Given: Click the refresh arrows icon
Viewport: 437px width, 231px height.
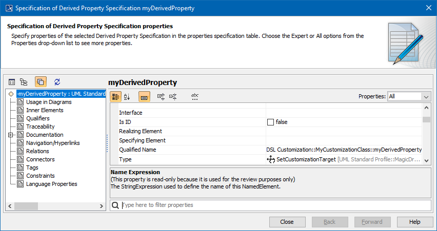Looking at the screenshot, I should coord(57,82).
